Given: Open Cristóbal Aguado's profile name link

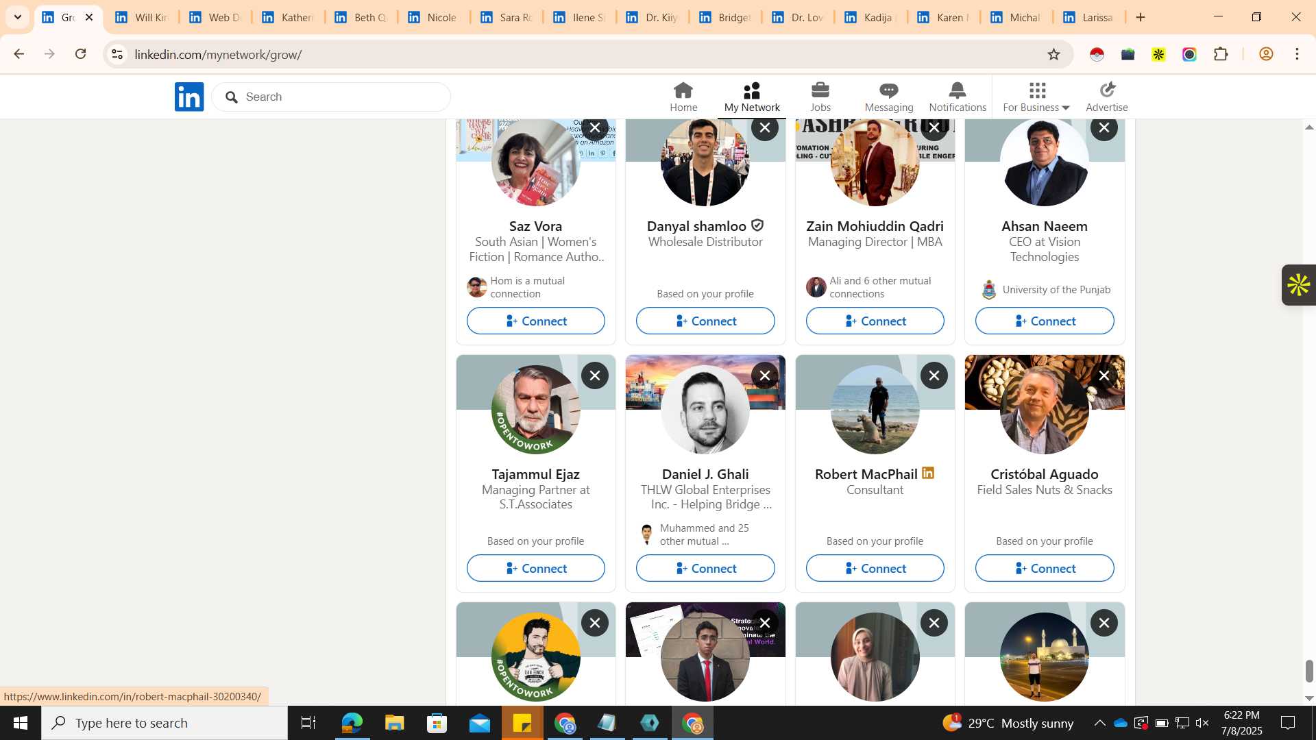Looking at the screenshot, I should tap(1045, 473).
